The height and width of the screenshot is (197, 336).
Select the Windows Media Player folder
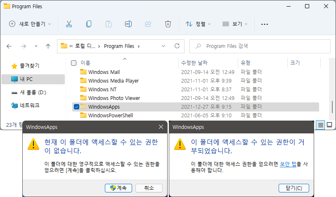pyautogui.click(x=114, y=81)
